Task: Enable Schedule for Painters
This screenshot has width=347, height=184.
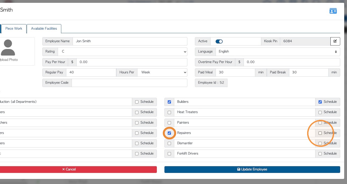Action: [320, 123]
